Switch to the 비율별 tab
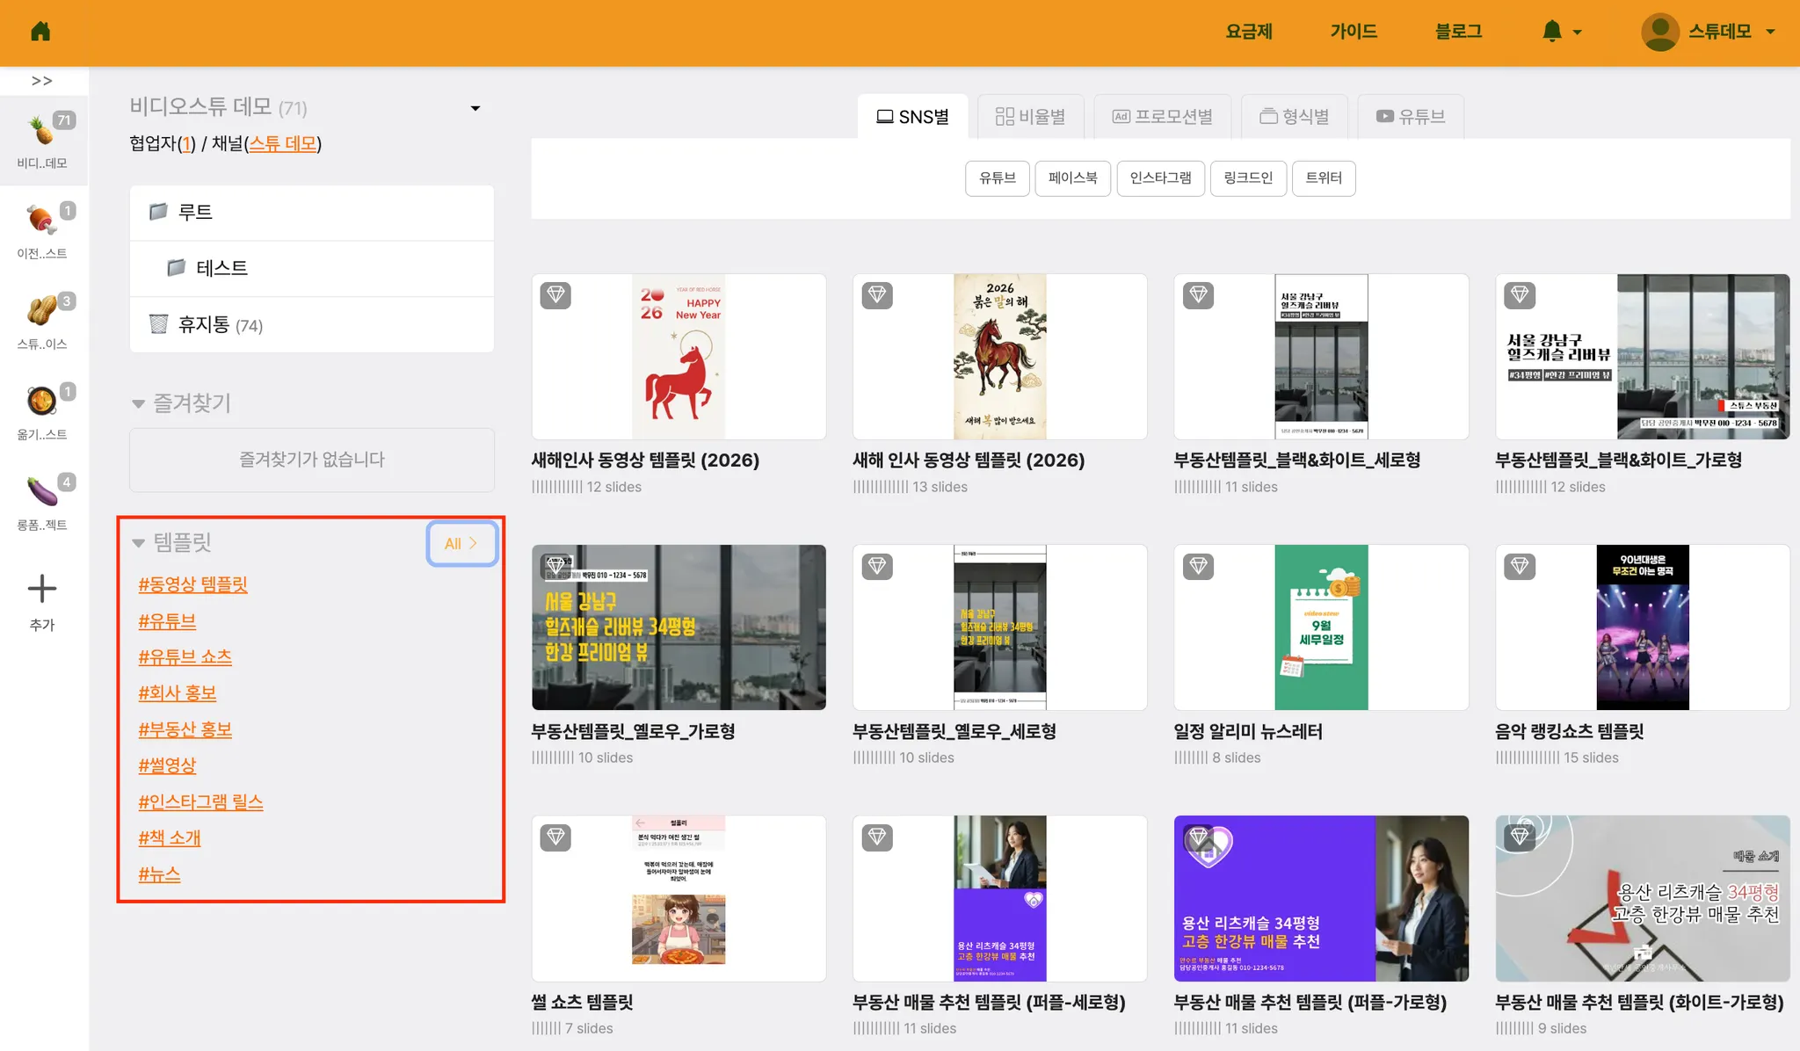1800x1051 pixels. coord(1030,116)
